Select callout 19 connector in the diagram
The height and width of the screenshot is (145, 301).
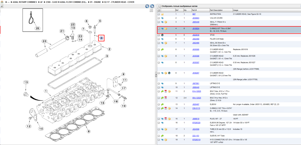[124, 106]
